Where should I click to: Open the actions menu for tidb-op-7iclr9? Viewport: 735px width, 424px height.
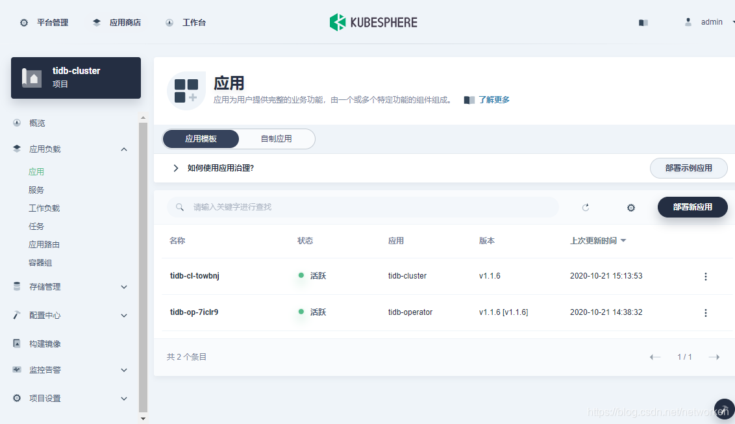tap(705, 312)
